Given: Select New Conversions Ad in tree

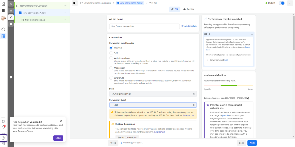Looking at the screenshot, I should (35, 20).
